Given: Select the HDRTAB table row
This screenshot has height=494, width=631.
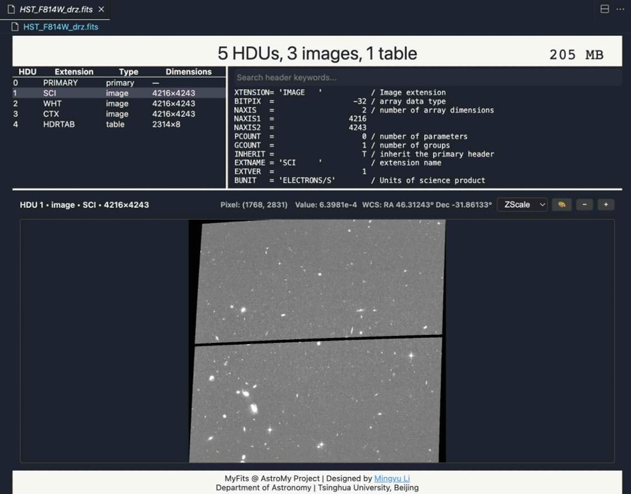Looking at the screenshot, I should click(x=119, y=124).
